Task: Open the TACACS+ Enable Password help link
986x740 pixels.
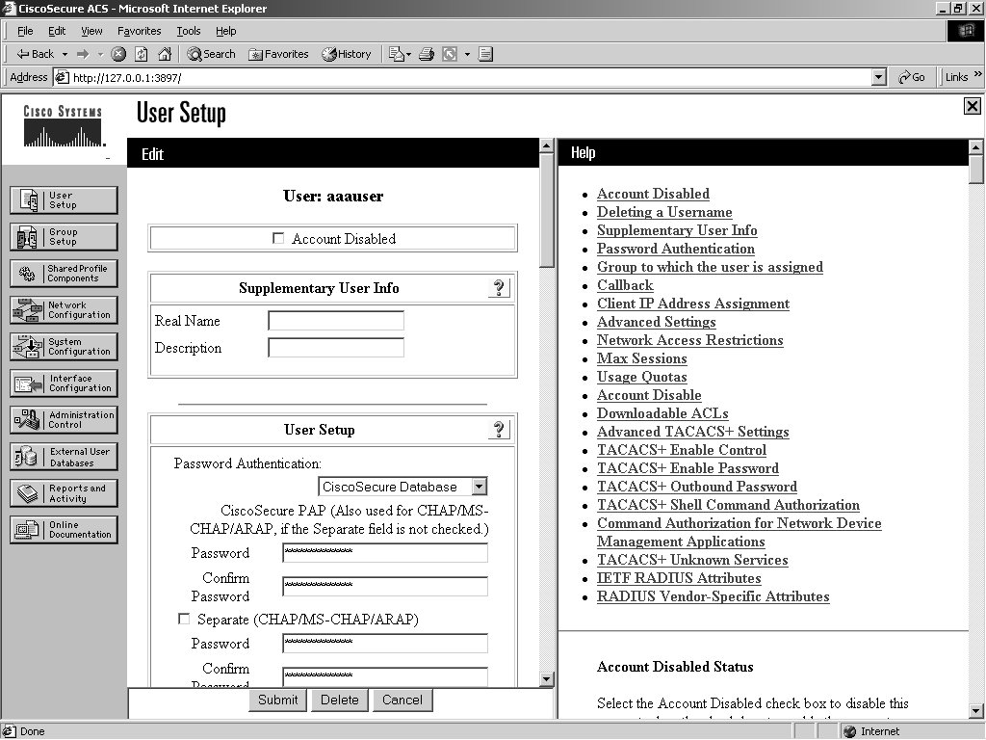Action: [688, 468]
